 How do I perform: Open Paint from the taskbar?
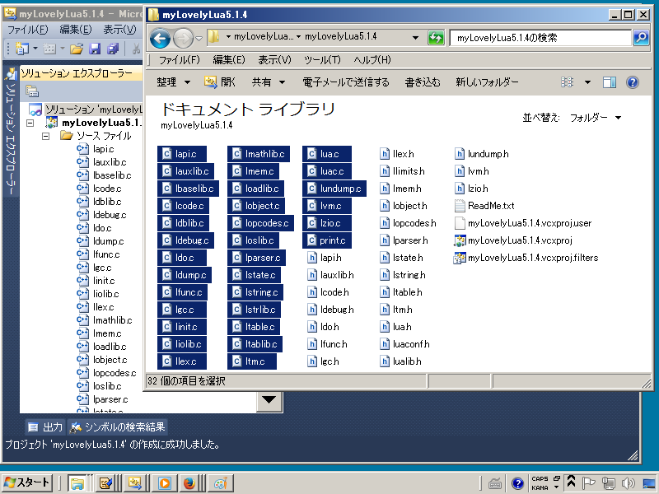[x=221, y=483]
